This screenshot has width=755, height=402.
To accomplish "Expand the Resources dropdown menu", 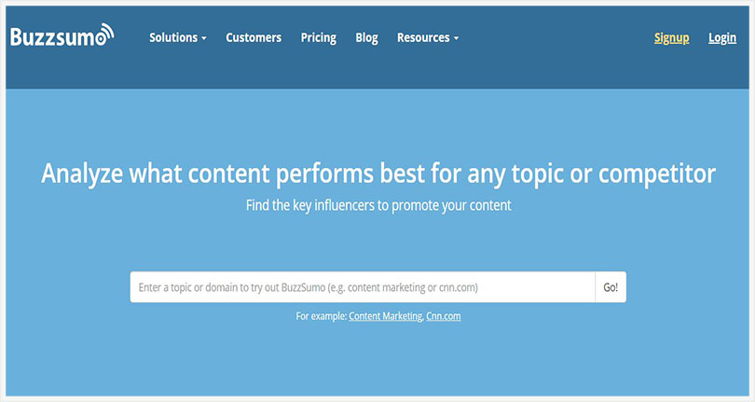I will [x=428, y=37].
